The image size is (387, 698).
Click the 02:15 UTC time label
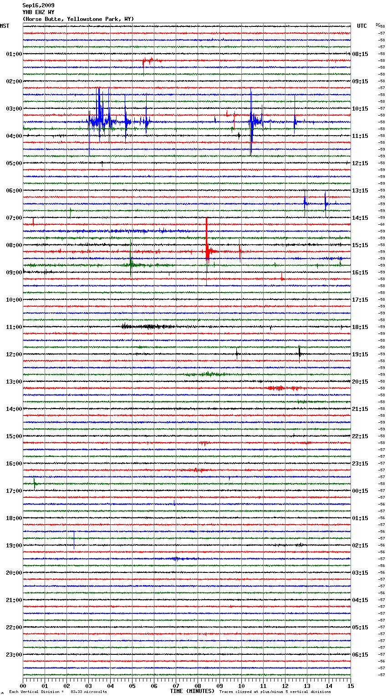(360, 546)
